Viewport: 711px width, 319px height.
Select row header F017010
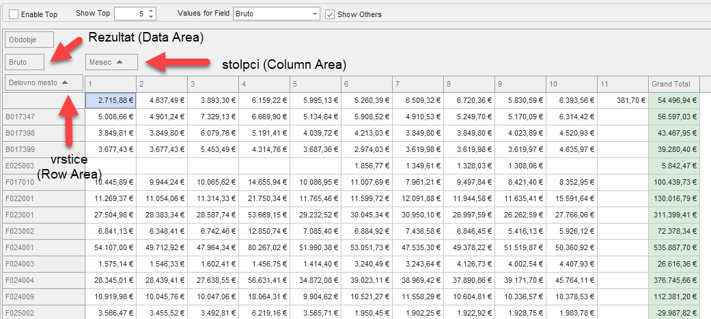pos(44,182)
